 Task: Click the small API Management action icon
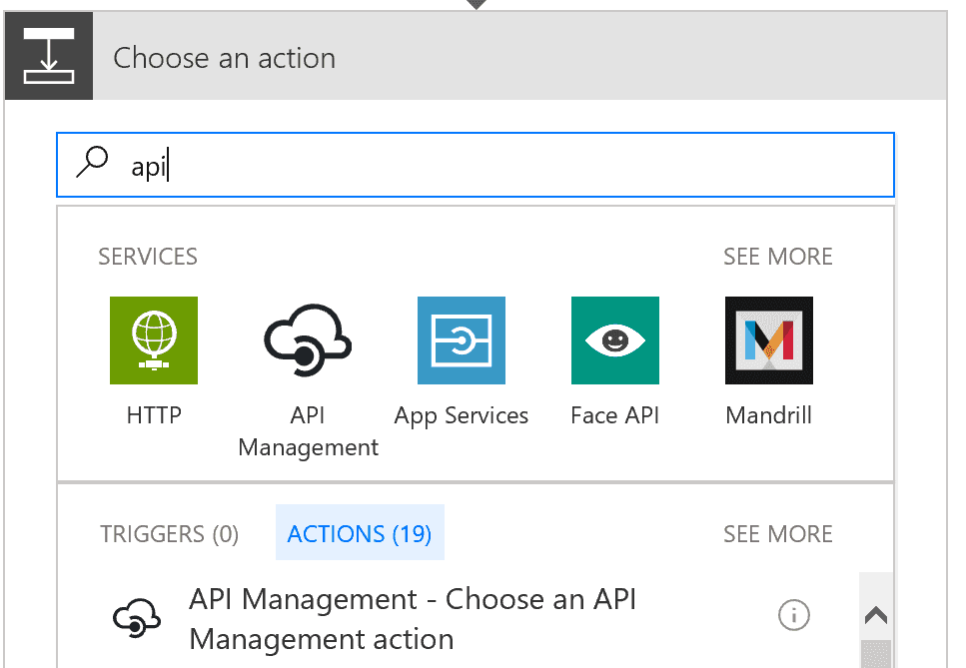pos(137,617)
